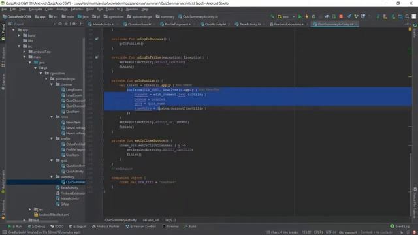Click the warning indicator at top of editor scrollbar
Viewport: 418px width, 235px height.
[410, 29]
